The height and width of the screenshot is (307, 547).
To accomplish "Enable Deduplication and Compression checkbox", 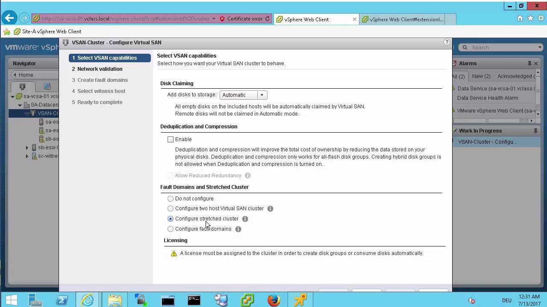I will tap(171, 139).
